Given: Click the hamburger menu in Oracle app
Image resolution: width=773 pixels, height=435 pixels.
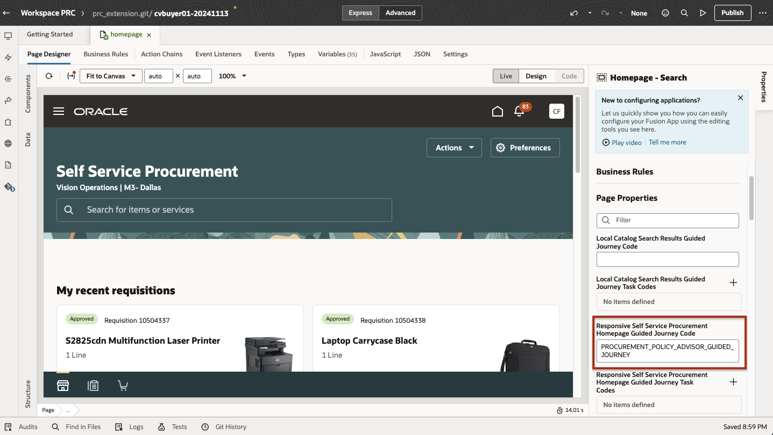Looking at the screenshot, I should [x=59, y=111].
